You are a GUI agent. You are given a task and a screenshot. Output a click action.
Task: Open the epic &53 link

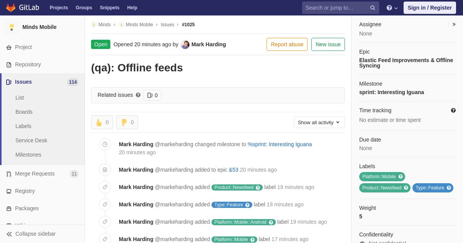(233, 170)
